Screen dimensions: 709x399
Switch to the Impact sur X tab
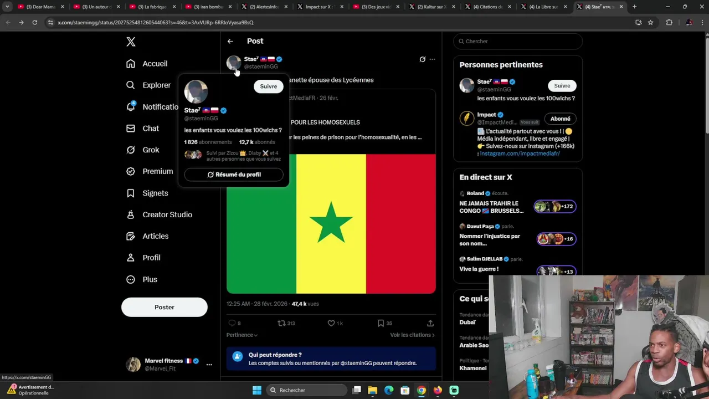pyautogui.click(x=321, y=7)
